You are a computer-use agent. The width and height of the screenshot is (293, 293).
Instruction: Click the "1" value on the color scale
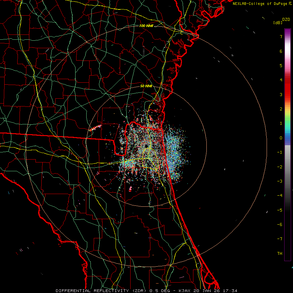281,123
